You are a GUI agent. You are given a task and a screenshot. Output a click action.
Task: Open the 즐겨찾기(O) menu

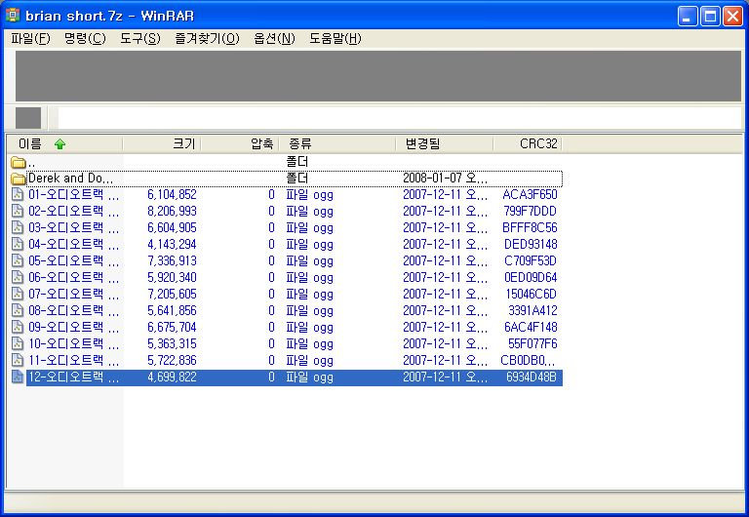click(207, 39)
